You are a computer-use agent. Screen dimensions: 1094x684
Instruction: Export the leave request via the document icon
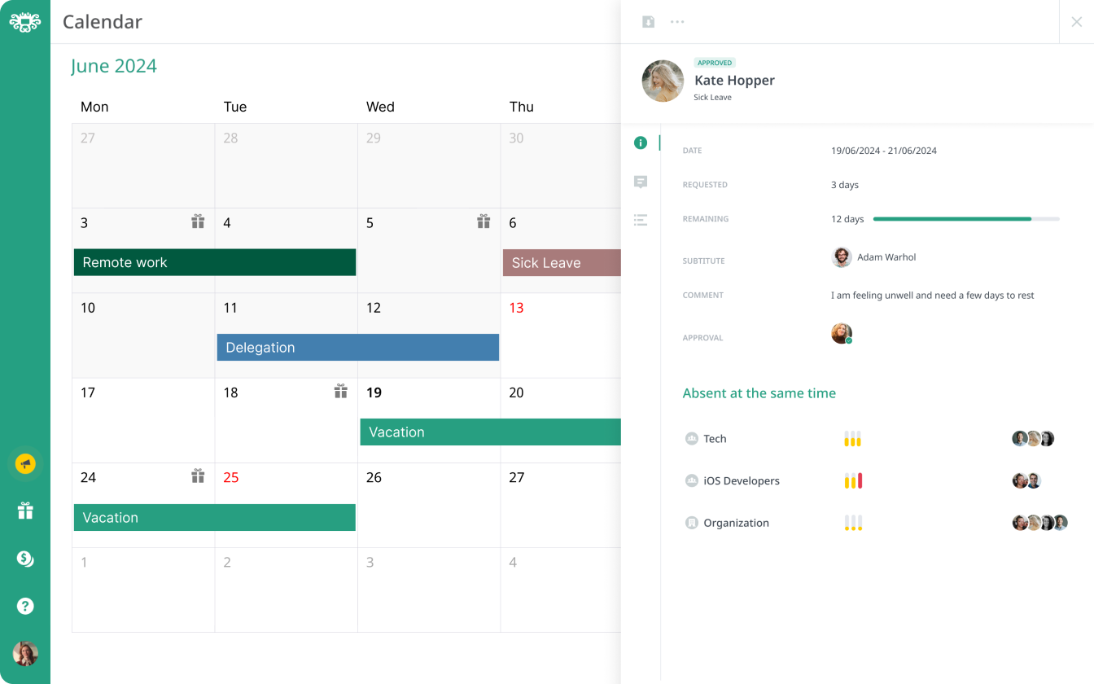[x=648, y=21]
